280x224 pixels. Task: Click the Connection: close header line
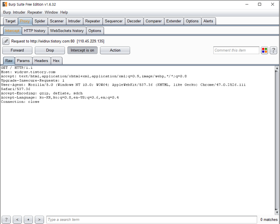coord(20,102)
